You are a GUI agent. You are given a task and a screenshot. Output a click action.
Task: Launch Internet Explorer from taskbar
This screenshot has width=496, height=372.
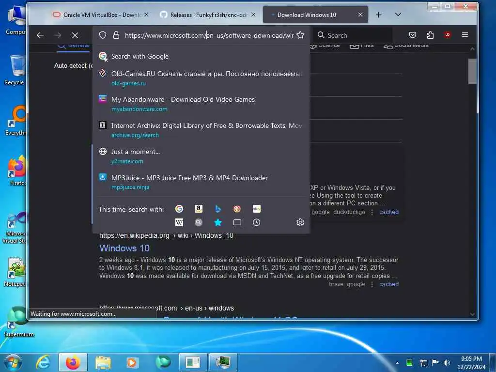pos(43,362)
